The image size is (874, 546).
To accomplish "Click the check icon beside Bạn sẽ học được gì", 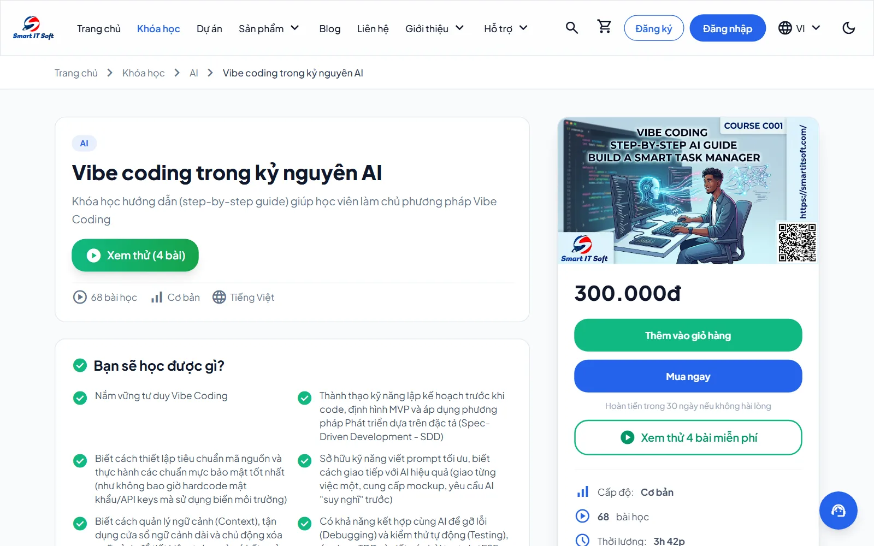I will (x=80, y=365).
